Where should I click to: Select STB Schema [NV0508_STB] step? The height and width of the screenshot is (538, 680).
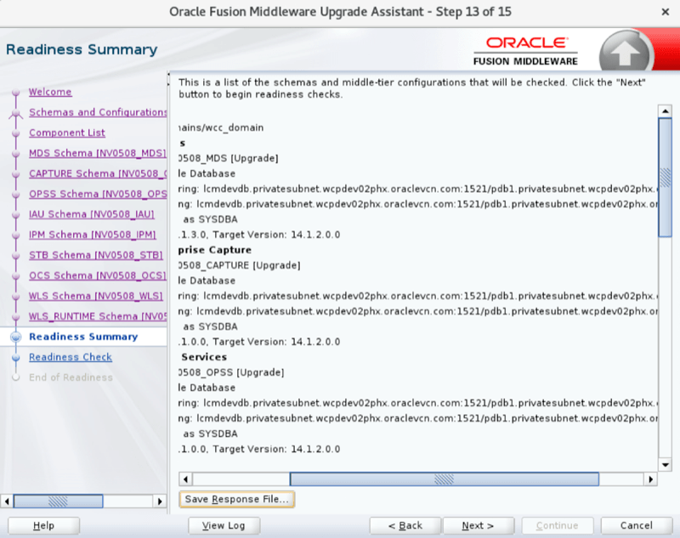click(x=96, y=255)
